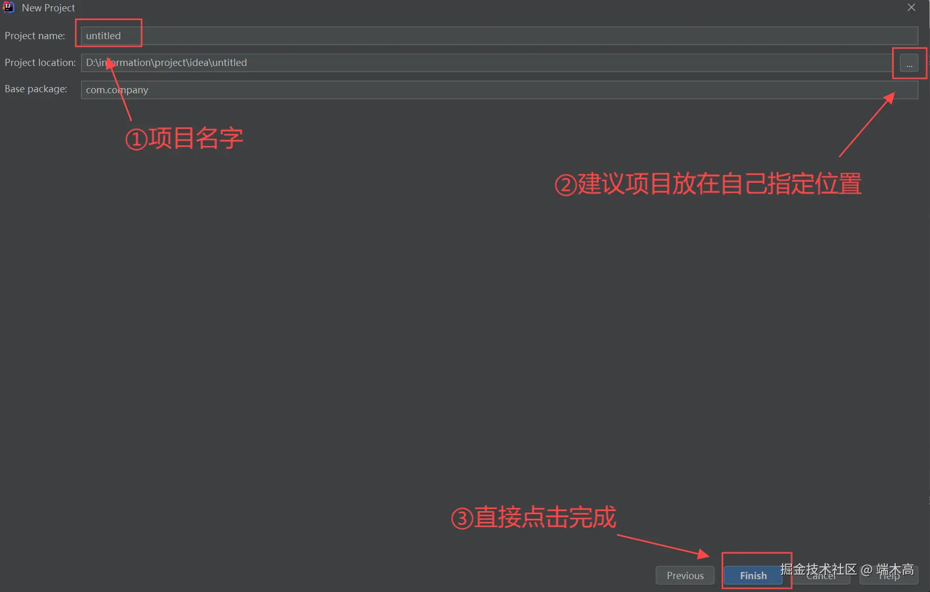The image size is (930, 592).
Task: Click the "Base package:" label
Action: point(36,89)
